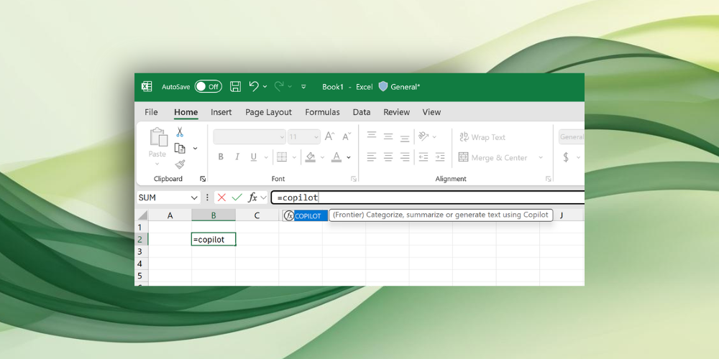The height and width of the screenshot is (359, 719).
Task: Switch to the Insert tab
Action: tap(221, 112)
